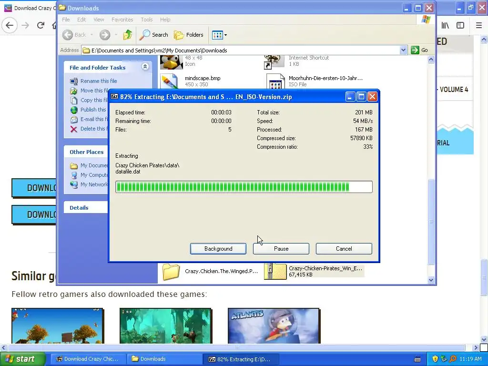Screen dimensions: 488x366
Task: Open the Atlantis game thumbnail
Action: (x=274, y=325)
